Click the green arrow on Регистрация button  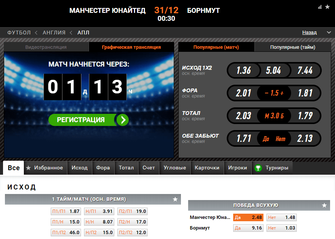click(x=123, y=120)
